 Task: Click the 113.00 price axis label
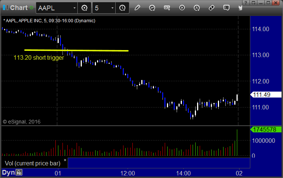coord(260,55)
